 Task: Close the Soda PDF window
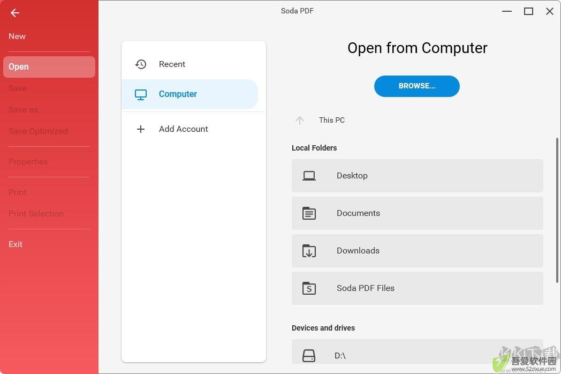click(550, 11)
